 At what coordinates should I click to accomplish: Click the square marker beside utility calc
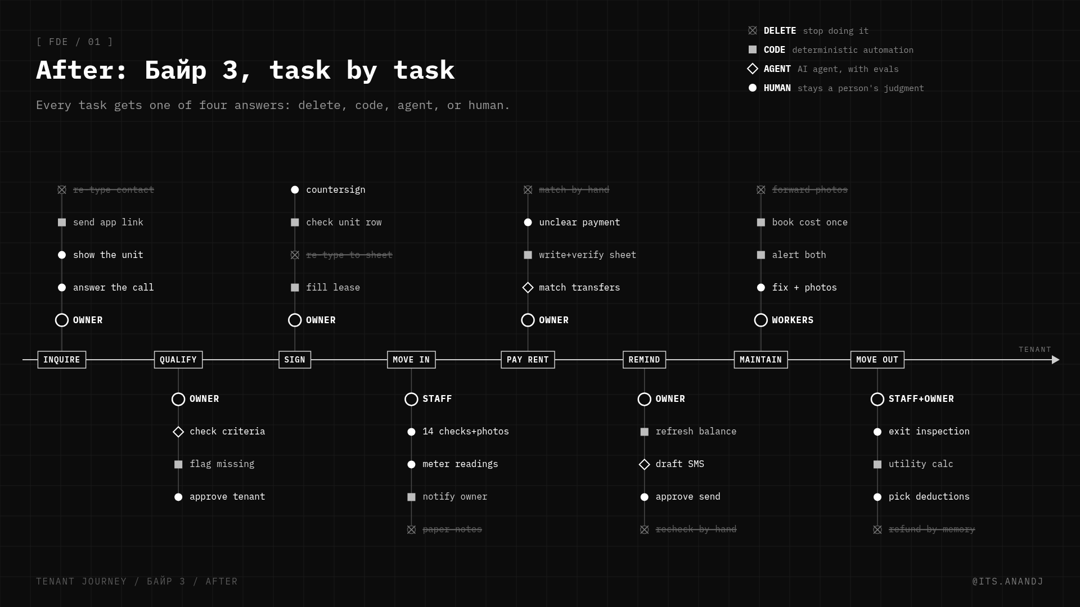pos(877,464)
